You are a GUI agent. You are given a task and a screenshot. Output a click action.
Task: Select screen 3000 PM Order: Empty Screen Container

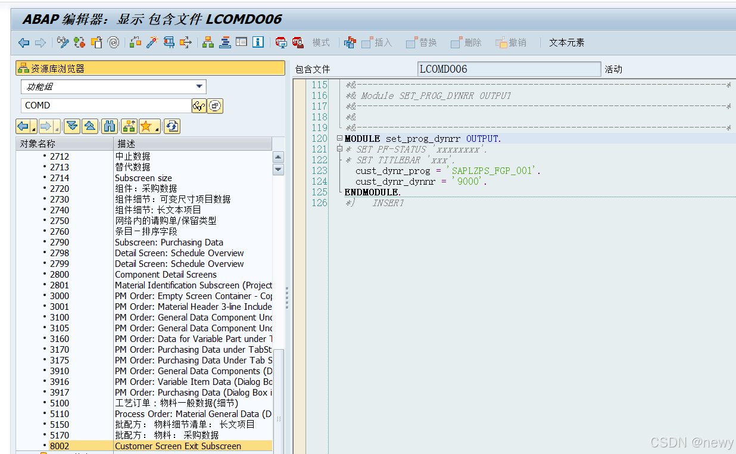[x=144, y=296]
